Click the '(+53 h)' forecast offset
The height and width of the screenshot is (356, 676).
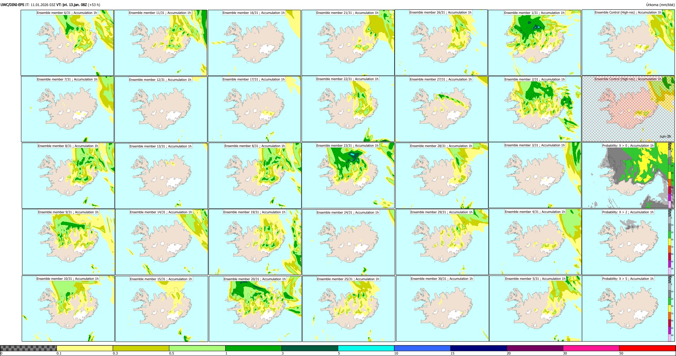tap(94, 5)
